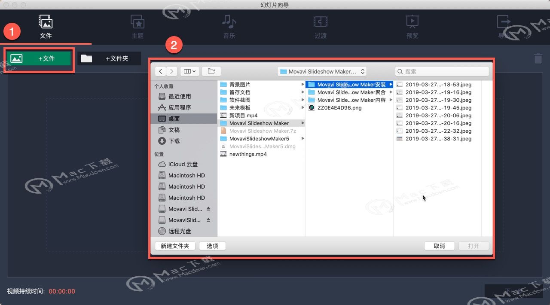Open the column view options dropdown
The width and height of the screenshot is (550, 305).
[190, 71]
